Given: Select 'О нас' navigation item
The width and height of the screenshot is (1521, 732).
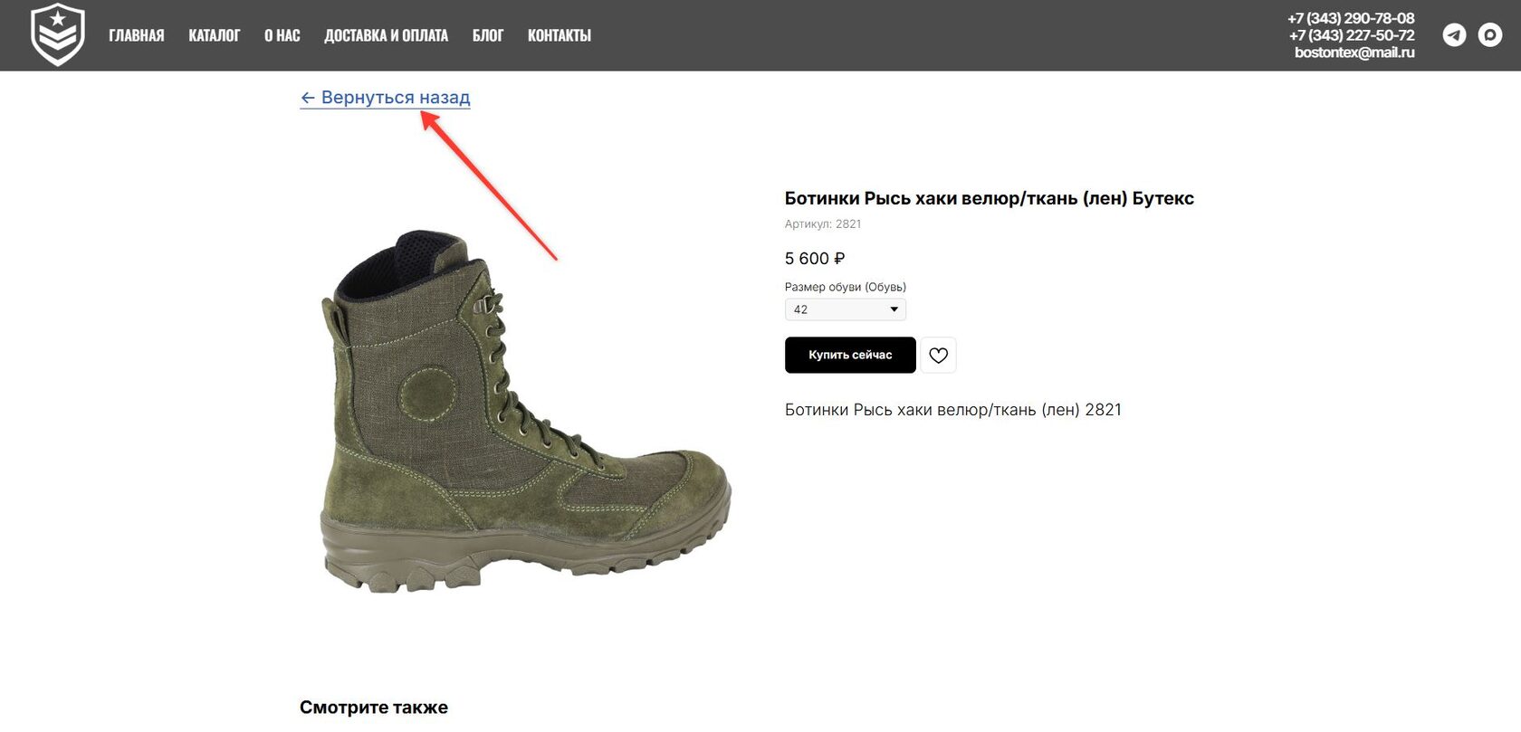Looking at the screenshot, I should 282,35.
